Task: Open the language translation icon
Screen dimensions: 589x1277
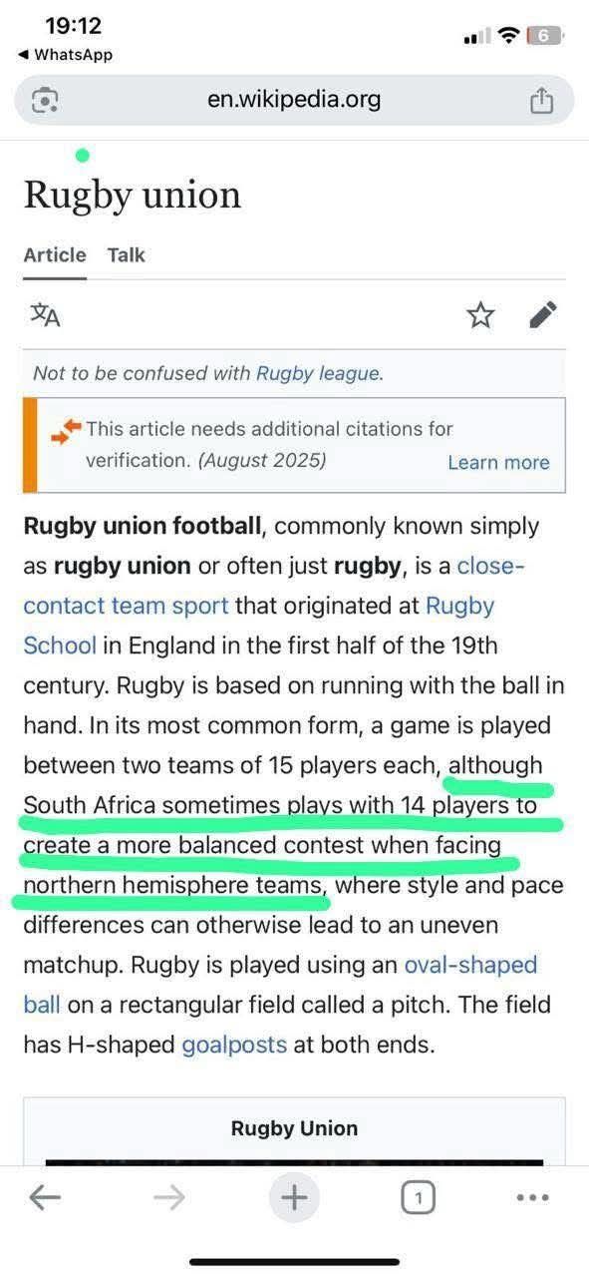Action: [x=45, y=315]
